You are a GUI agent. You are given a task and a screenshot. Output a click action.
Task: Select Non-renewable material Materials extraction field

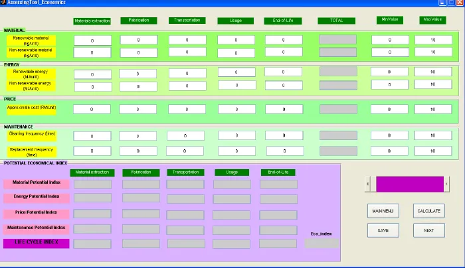(x=92, y=52)
